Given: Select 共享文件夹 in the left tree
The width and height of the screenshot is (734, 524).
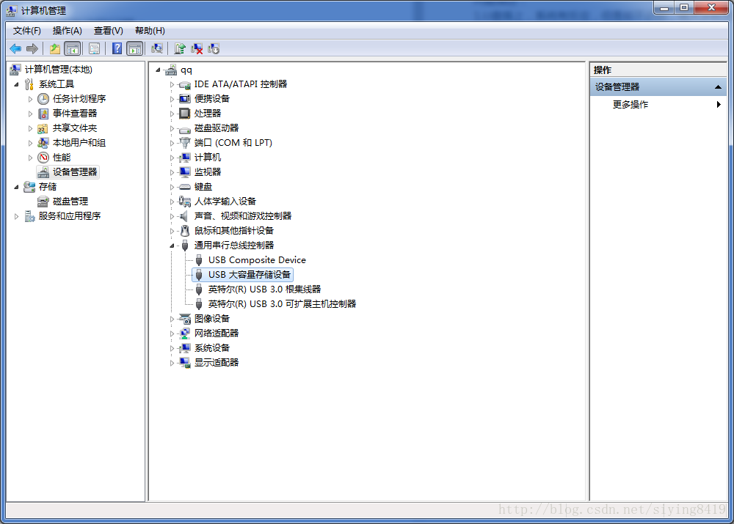Looking at the screenshot, I should (x=75, y=128).
